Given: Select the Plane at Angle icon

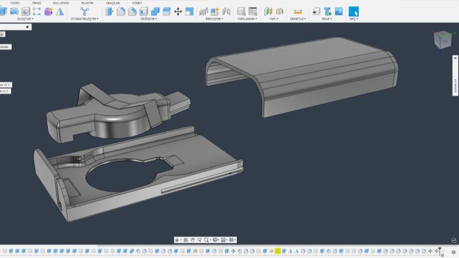Looking at the screenshot, I should coord(279,11).
